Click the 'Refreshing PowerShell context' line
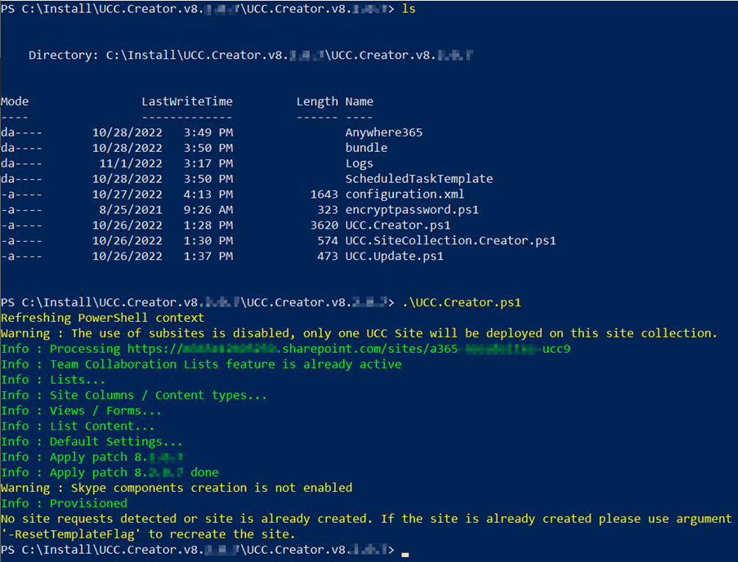 pyautogui.click(x=103, y=318)
